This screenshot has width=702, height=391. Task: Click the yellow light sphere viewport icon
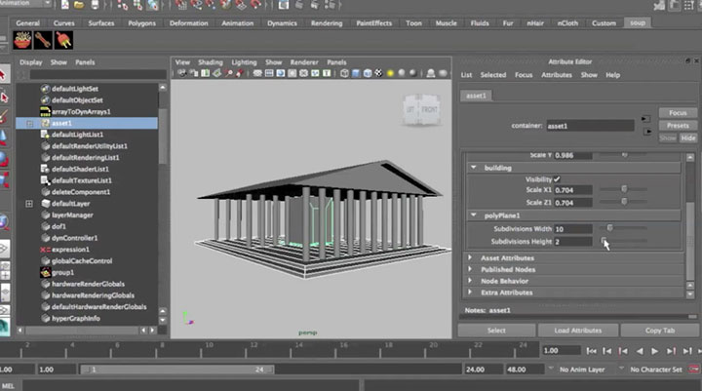[390, 73]
